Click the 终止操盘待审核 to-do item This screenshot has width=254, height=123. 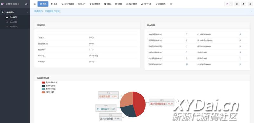click(155, 58)
